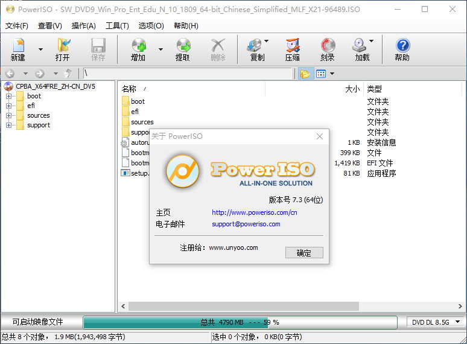This screenshot has height=344, width=467.
Task: Click the view mode grid icon
Action: tap(321, 74)
